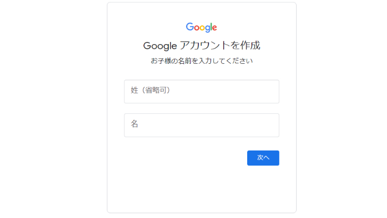
Task: Click the white margin outside sign-up card
Action: [x=53, y=108]
